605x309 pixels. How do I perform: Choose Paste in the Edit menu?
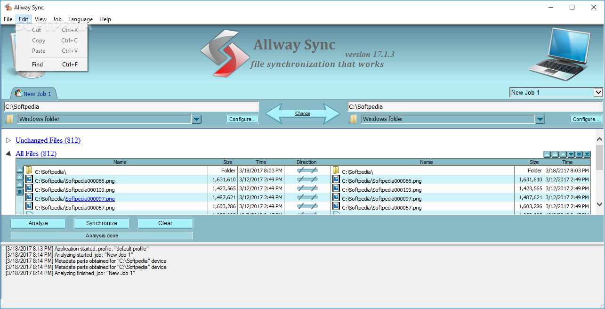(x=52, y=51)
